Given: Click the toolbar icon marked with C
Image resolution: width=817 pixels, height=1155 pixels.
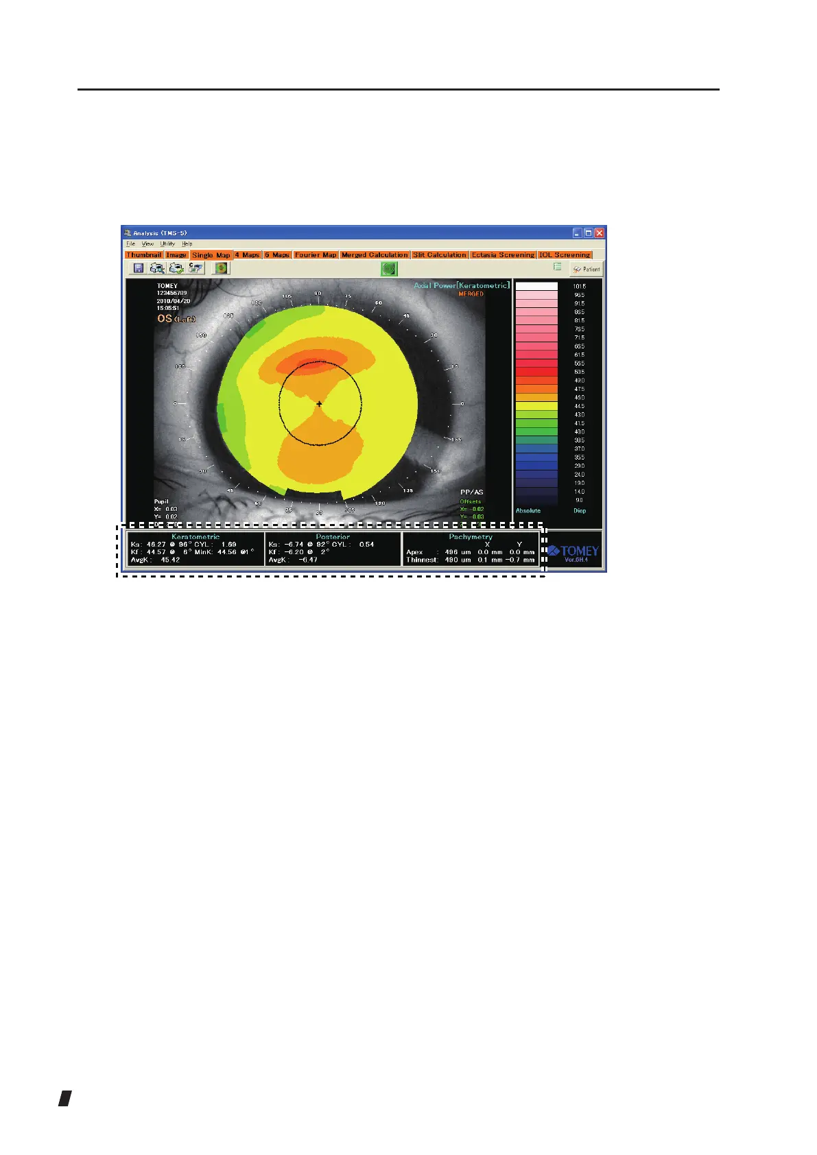Looking at the screenshot, I should click(x=196, y=268).
